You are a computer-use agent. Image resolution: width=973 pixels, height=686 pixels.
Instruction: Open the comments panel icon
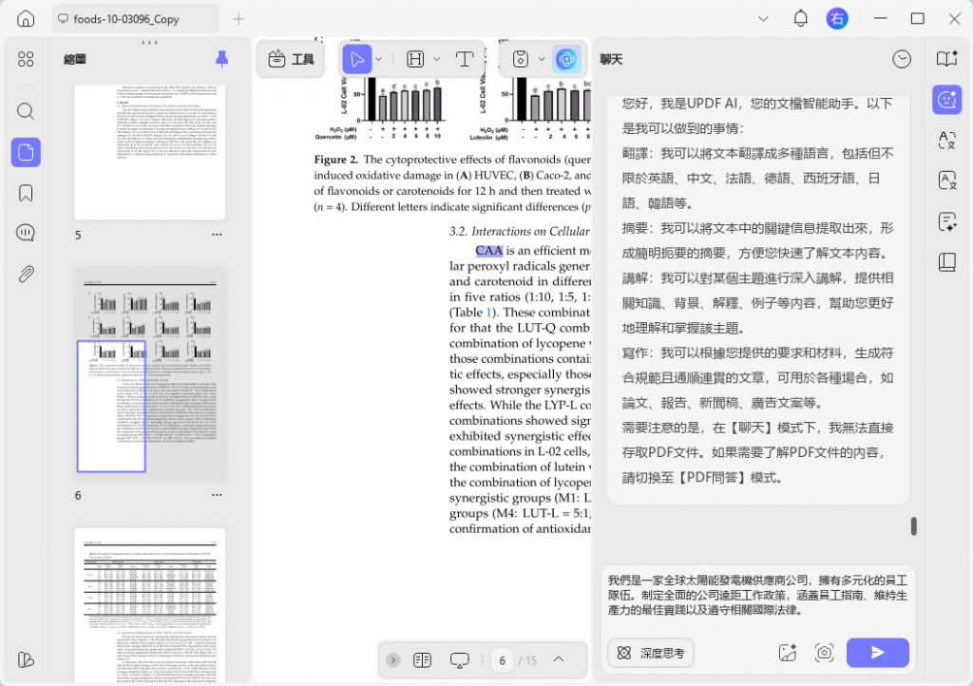pyautogui.click(x=26, y=233)
